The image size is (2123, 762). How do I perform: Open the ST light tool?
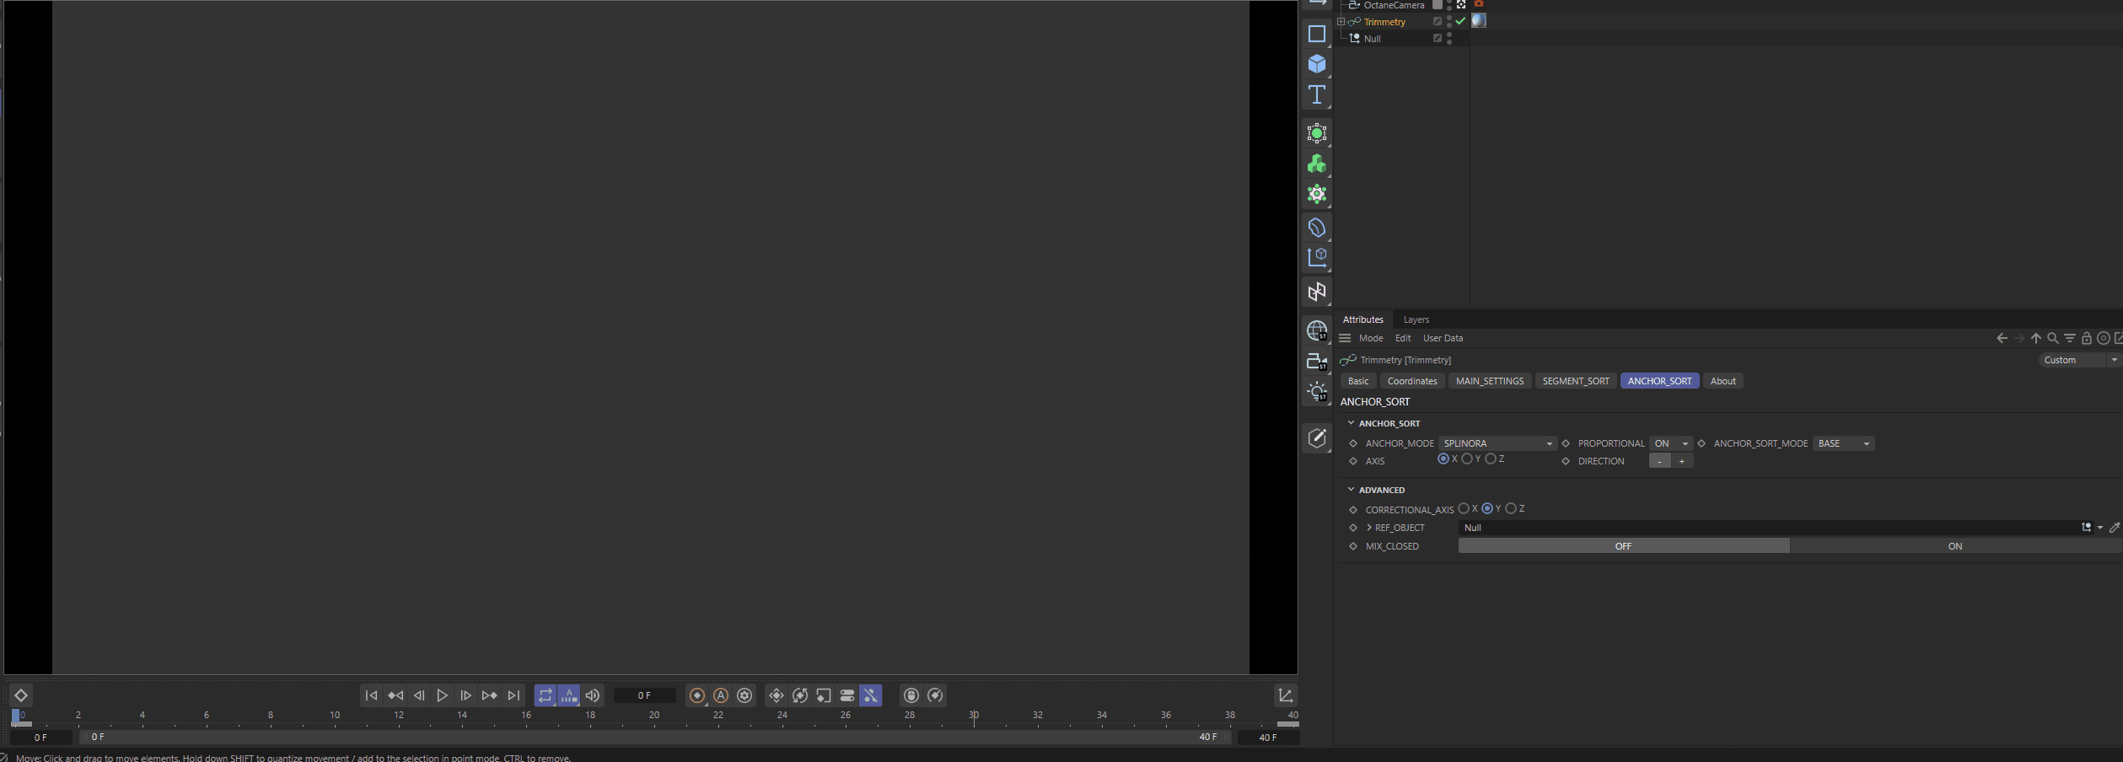click(x=1316, y=391)
